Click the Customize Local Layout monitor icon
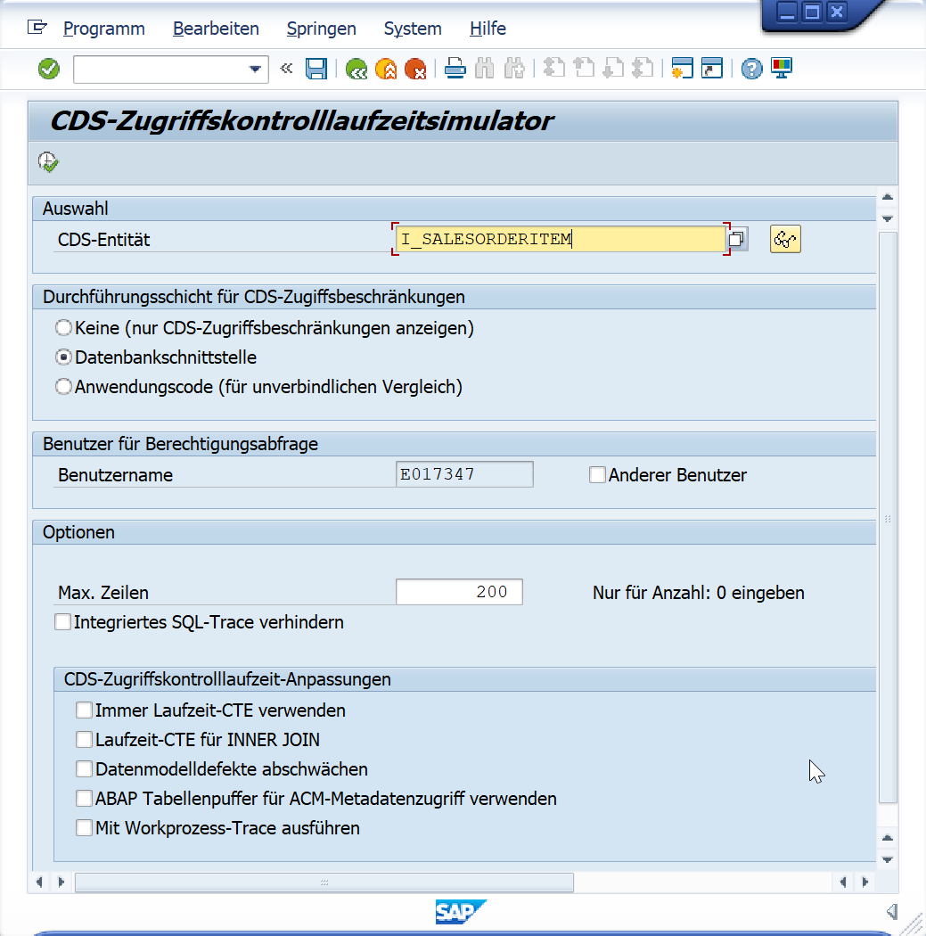Screen dimensions: 926x936 point(782,69)
